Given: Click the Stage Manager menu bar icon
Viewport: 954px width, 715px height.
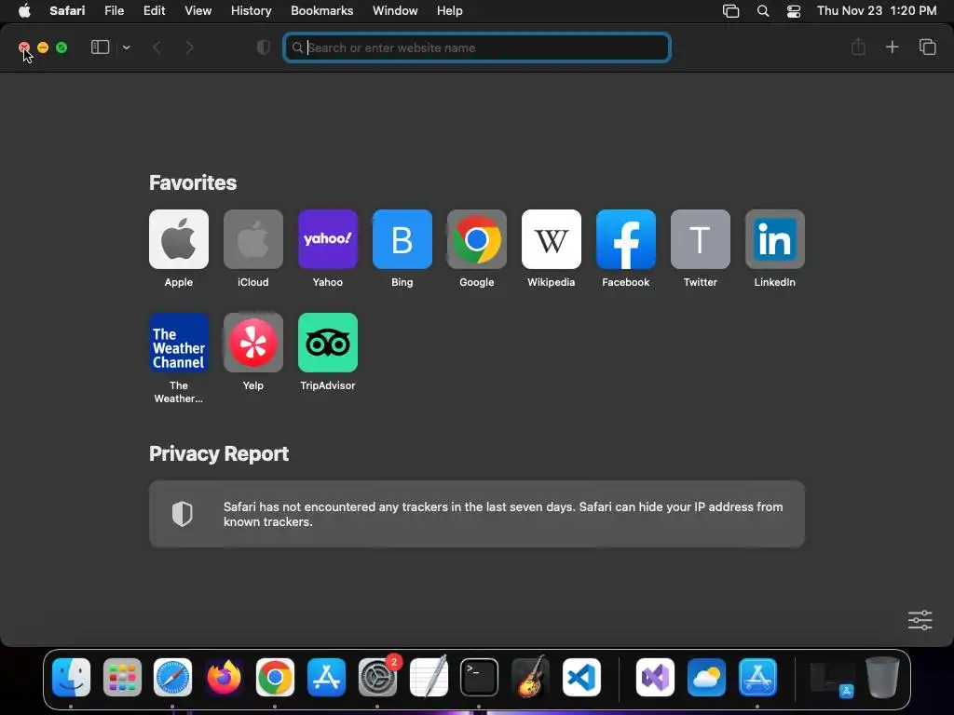Looking at the screenshot, I should pos(730,11).
